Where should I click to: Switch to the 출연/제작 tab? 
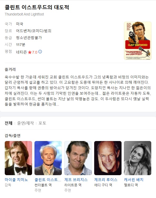click(x=26, y=123)
